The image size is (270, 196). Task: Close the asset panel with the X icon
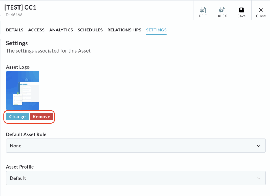[x=261, y=10]
